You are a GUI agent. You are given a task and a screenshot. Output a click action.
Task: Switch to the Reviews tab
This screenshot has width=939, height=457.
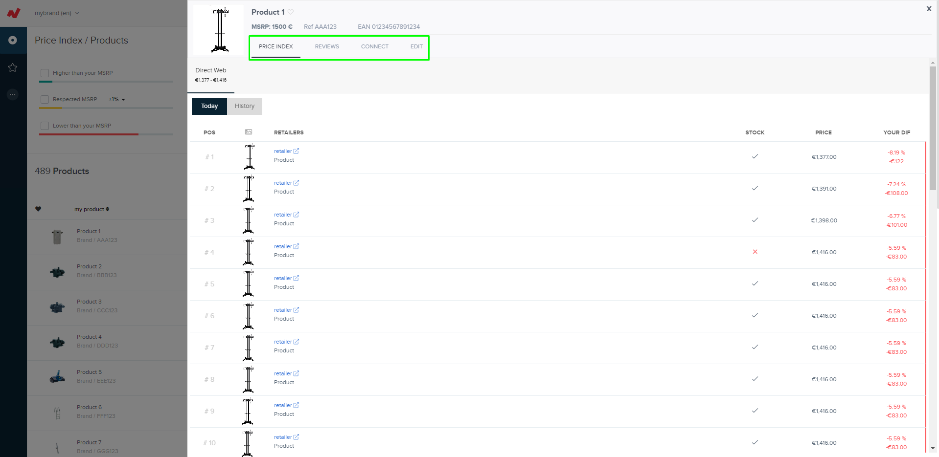point(327,46)
